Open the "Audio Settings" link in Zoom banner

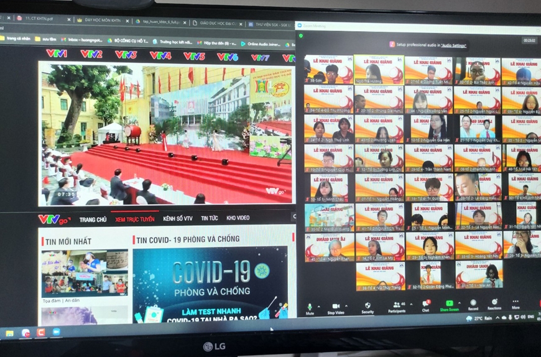pyautogui.click(x=453, y=45)
